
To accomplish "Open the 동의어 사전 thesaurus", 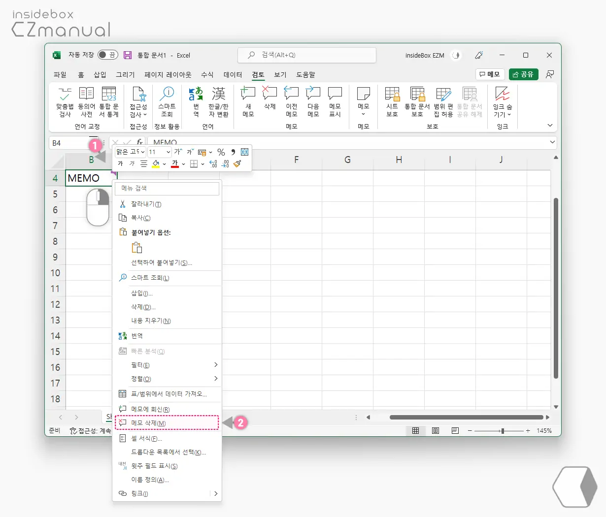I will tap(87, 102).
